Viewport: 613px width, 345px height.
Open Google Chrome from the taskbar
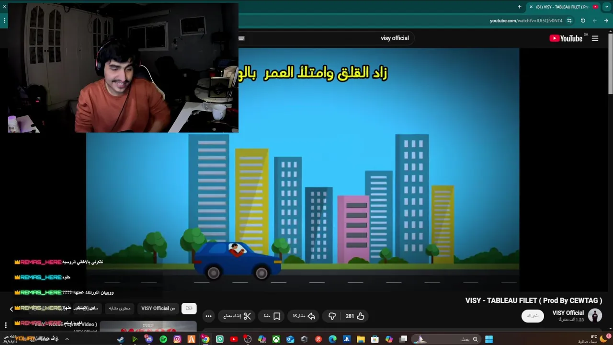click(x=205, y=339)
